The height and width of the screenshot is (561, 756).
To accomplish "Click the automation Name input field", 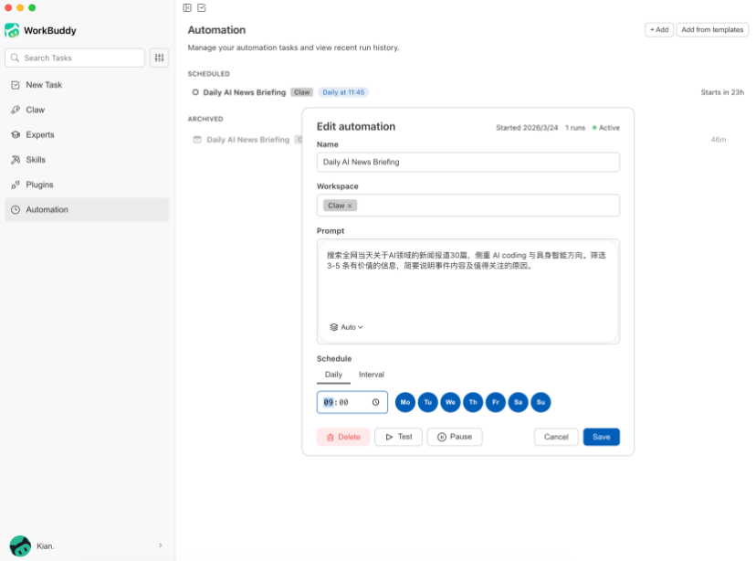I will (467, 162).
